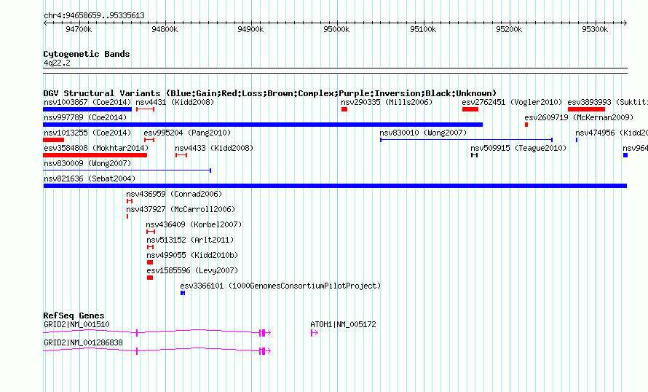
Task: Click the 95000k ruler tick label
Action: tap(337, 29)
